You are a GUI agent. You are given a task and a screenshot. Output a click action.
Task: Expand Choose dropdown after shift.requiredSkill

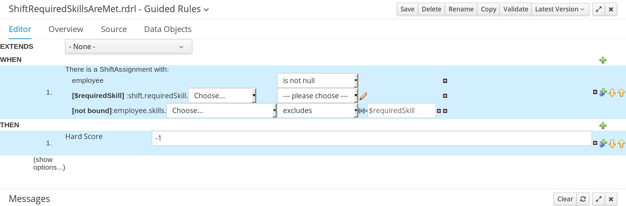pos(222,96)
